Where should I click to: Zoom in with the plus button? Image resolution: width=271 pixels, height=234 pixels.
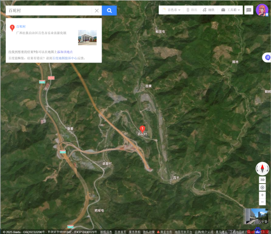tap(262, 195)
